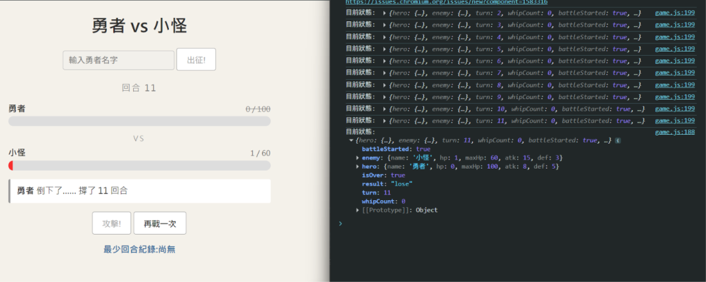Click the info icon beside the expanded object

pos(618,140)
